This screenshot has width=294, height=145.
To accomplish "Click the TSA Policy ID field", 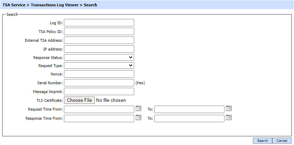I will tap(99, 32).
